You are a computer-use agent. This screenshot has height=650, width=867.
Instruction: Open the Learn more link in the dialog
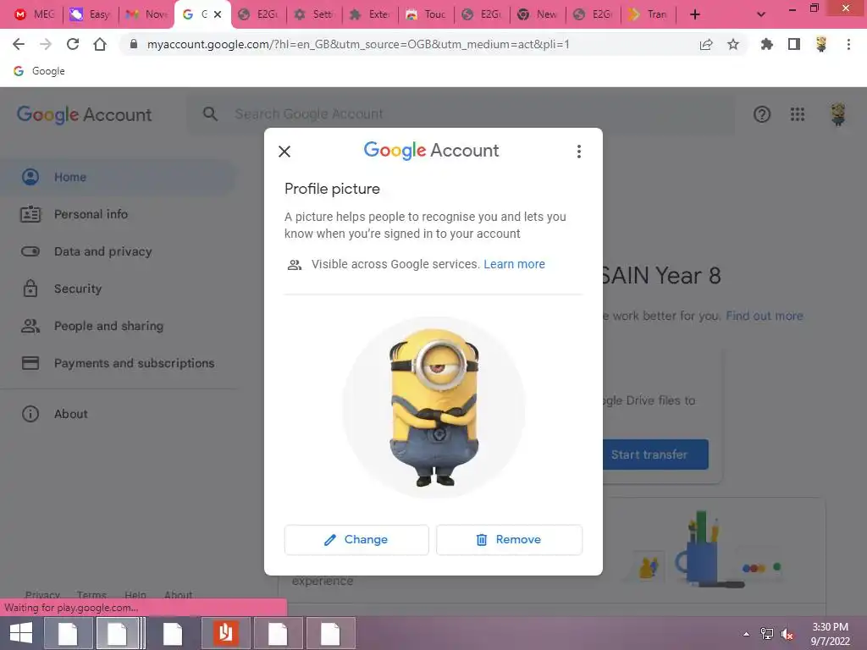[x=514, y=264]
